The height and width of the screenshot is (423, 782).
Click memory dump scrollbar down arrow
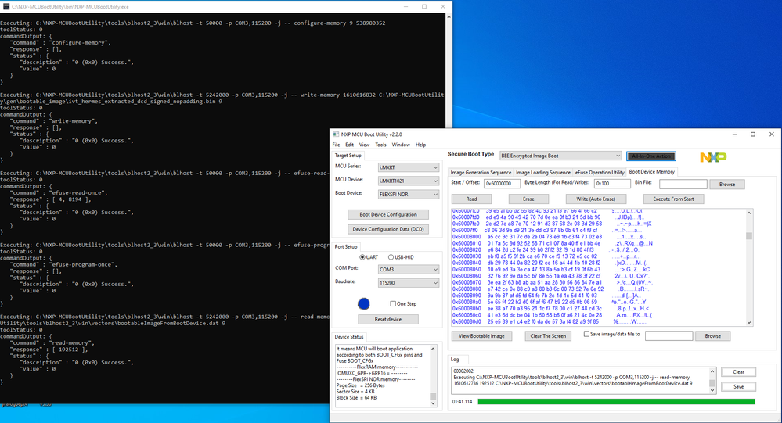coord(749,322)
